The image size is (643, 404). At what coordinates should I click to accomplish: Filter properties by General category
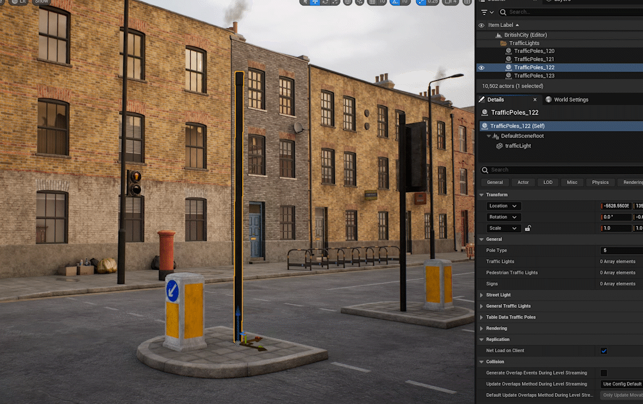click(x=495, y=182)
